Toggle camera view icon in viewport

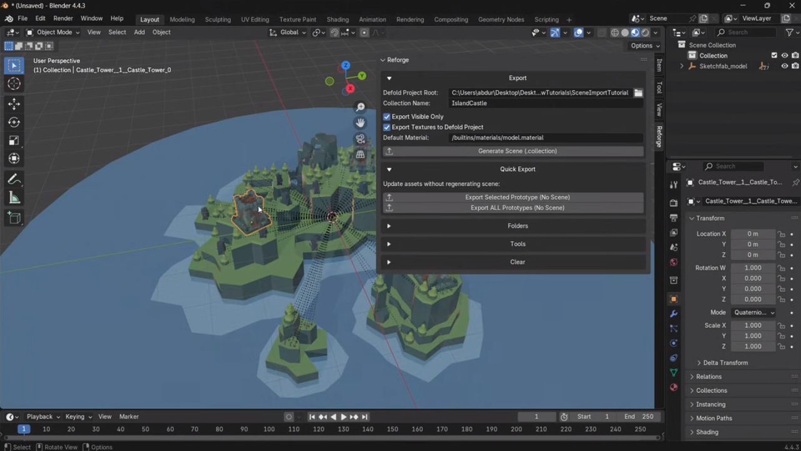tap(360, 139)
